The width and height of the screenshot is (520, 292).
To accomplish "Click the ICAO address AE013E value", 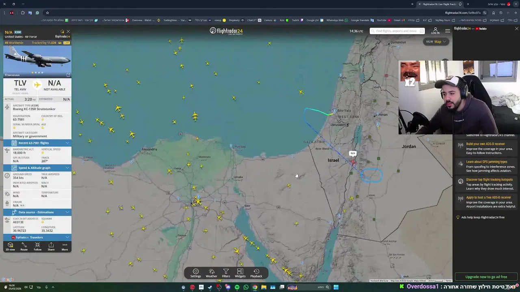I will click(18, 222).
